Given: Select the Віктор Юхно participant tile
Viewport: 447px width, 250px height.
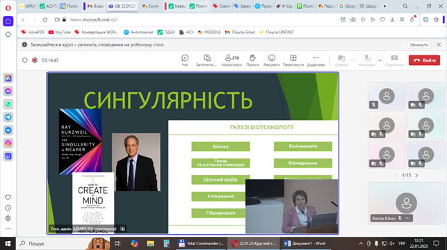Looking at the screenshot, I should point(406,203).
